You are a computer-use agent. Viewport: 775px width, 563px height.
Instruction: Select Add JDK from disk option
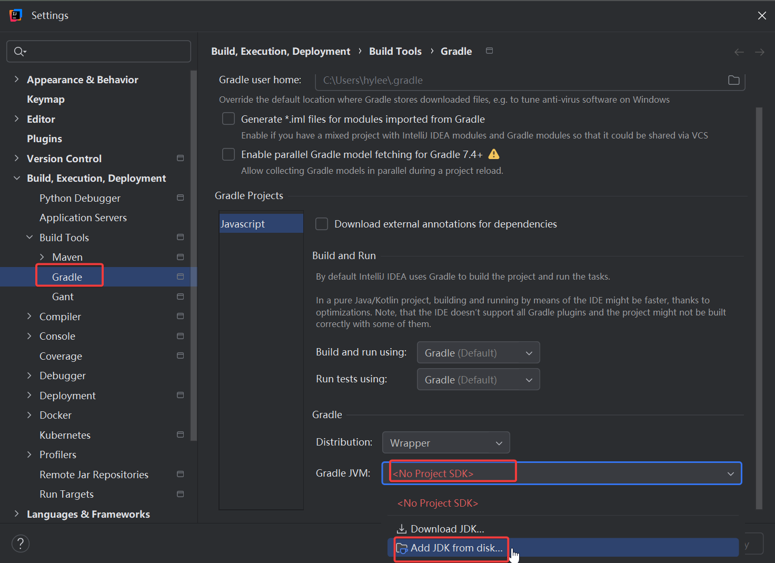(456, 548)
